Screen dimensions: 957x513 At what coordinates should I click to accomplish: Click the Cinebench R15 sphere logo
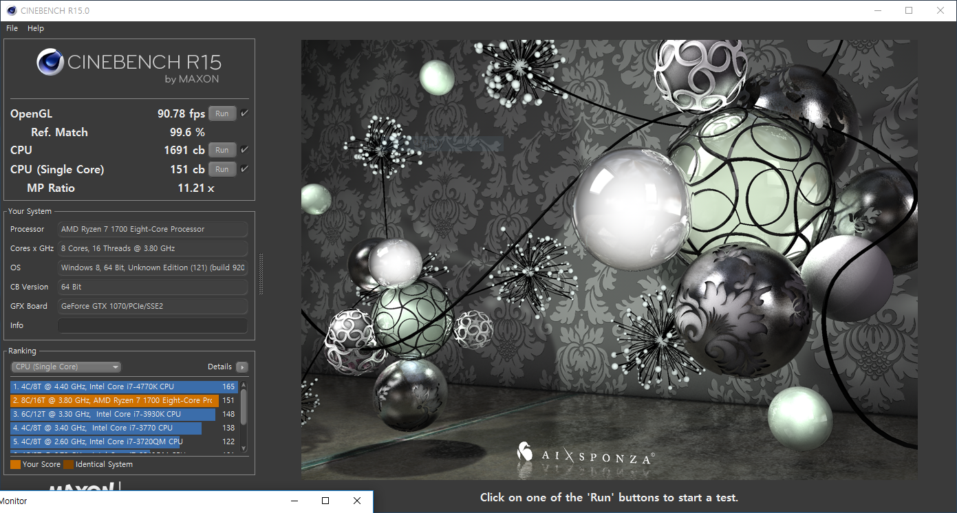point(50,63)
